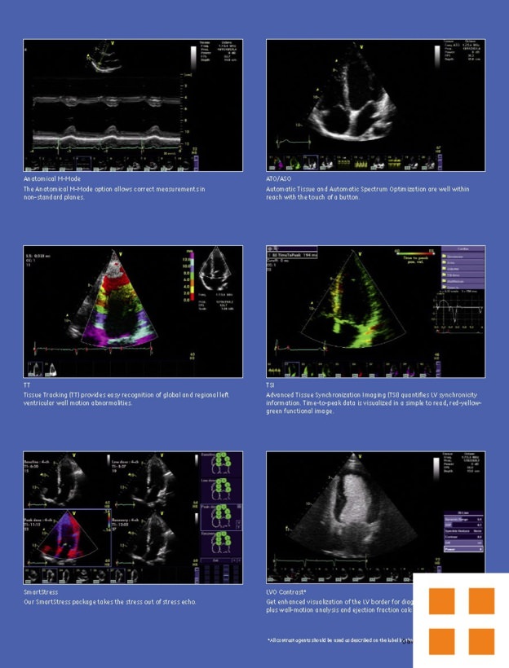The image size is (509, 668).
Task: Click the Power row in LVO settings panel
Action: 463,549
